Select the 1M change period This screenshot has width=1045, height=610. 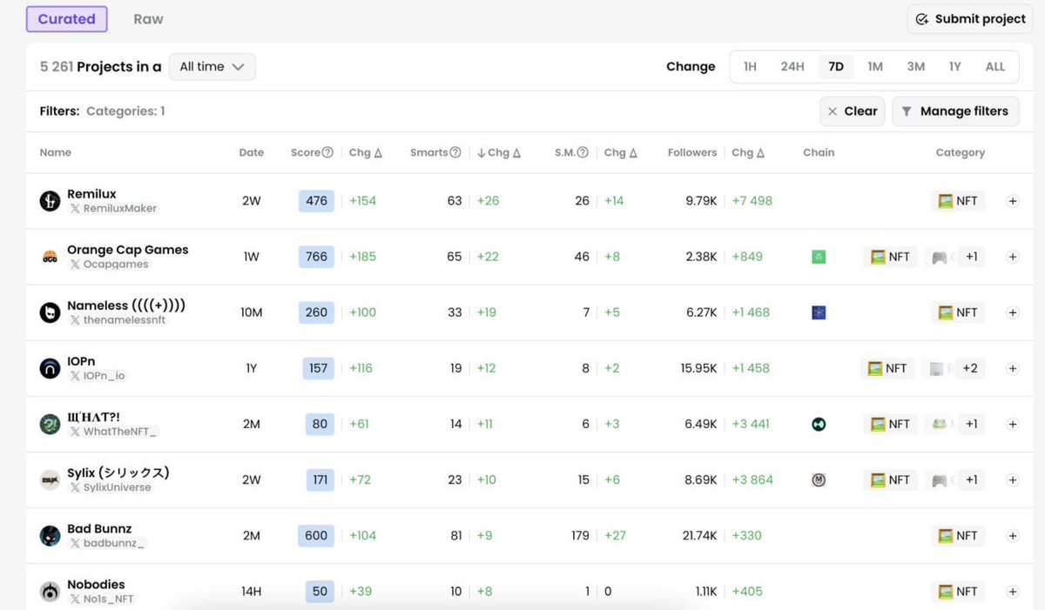click(x=875, y=67)
